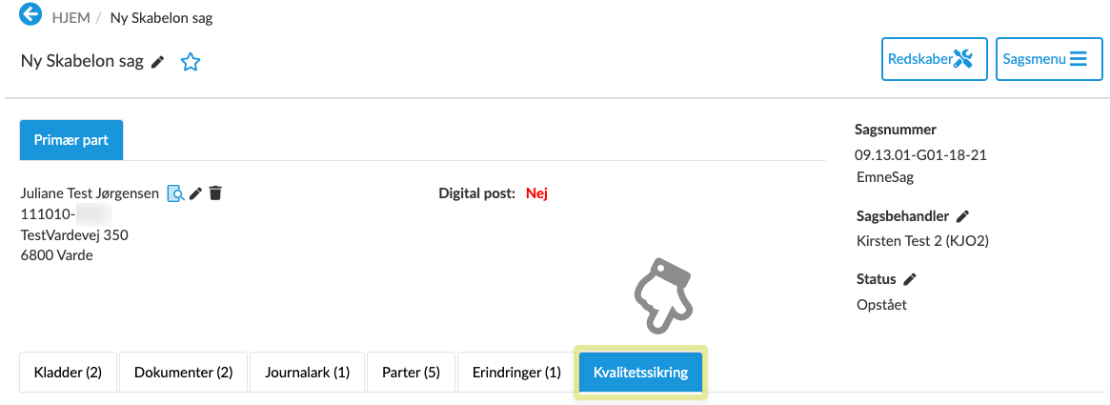Open party lookup magnifier icon beside Juliane
1110x405 pixels.
point(175,193)
